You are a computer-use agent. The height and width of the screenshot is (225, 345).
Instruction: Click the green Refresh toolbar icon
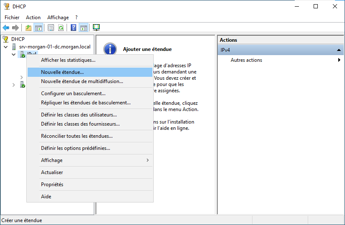click(61, 28)
